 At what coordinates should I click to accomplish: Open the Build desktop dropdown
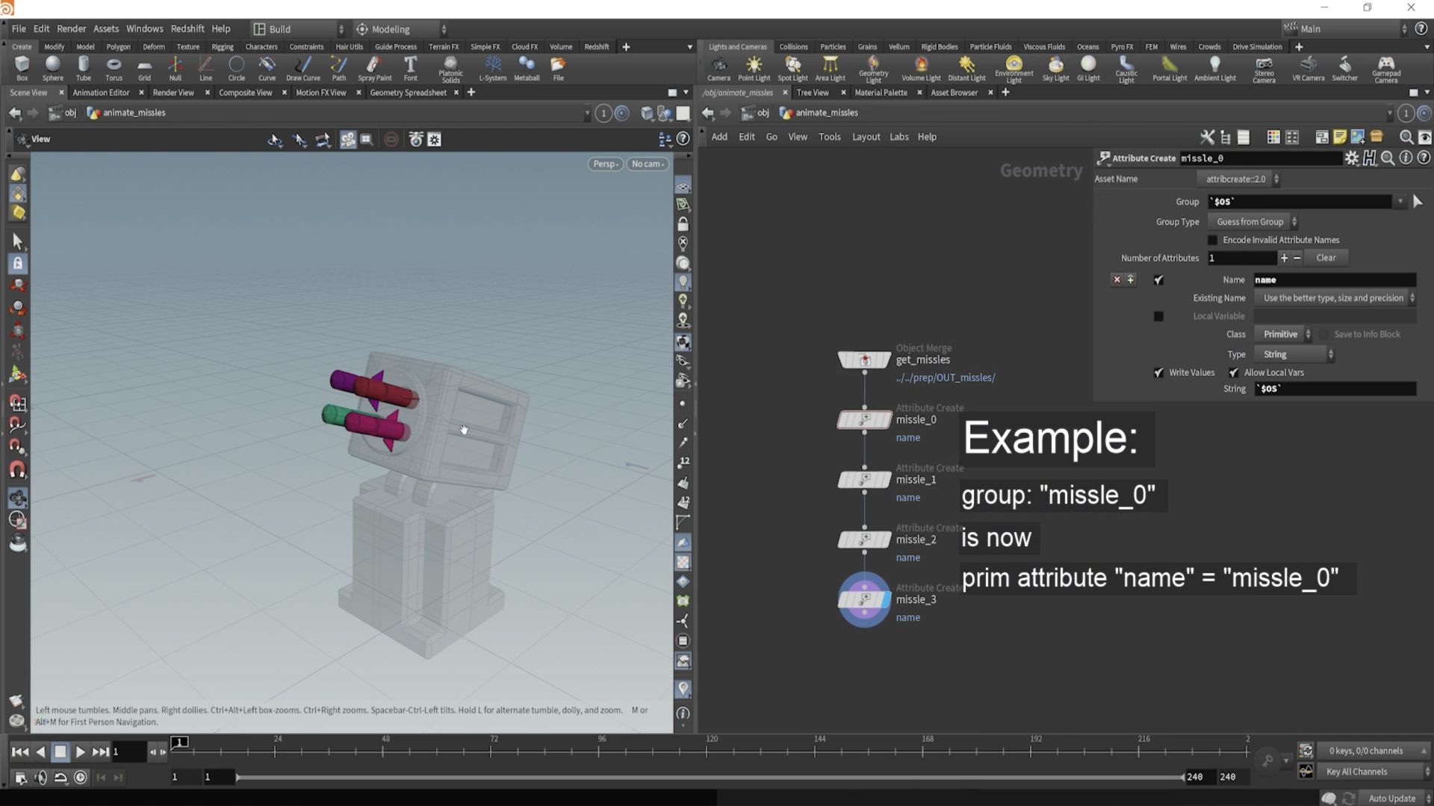(298, 29)
